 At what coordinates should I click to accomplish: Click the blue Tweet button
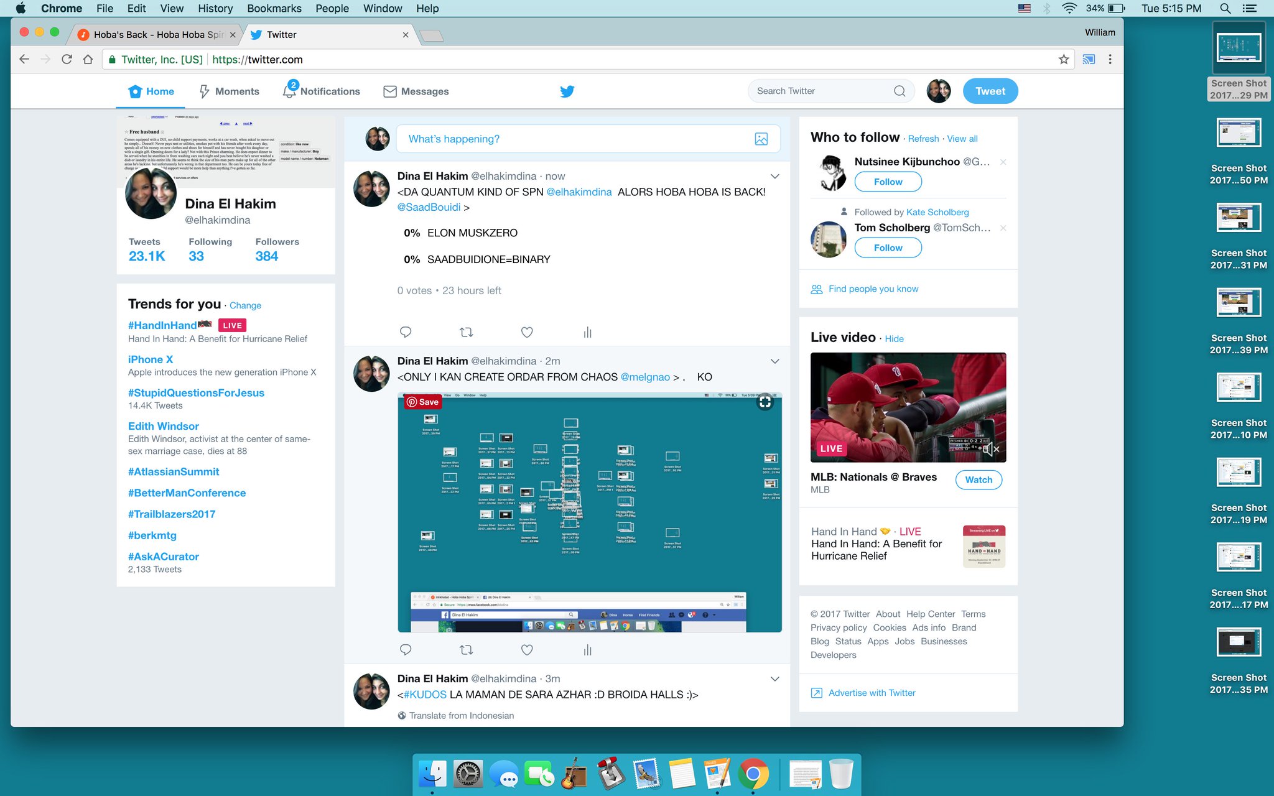click(990, 91)
